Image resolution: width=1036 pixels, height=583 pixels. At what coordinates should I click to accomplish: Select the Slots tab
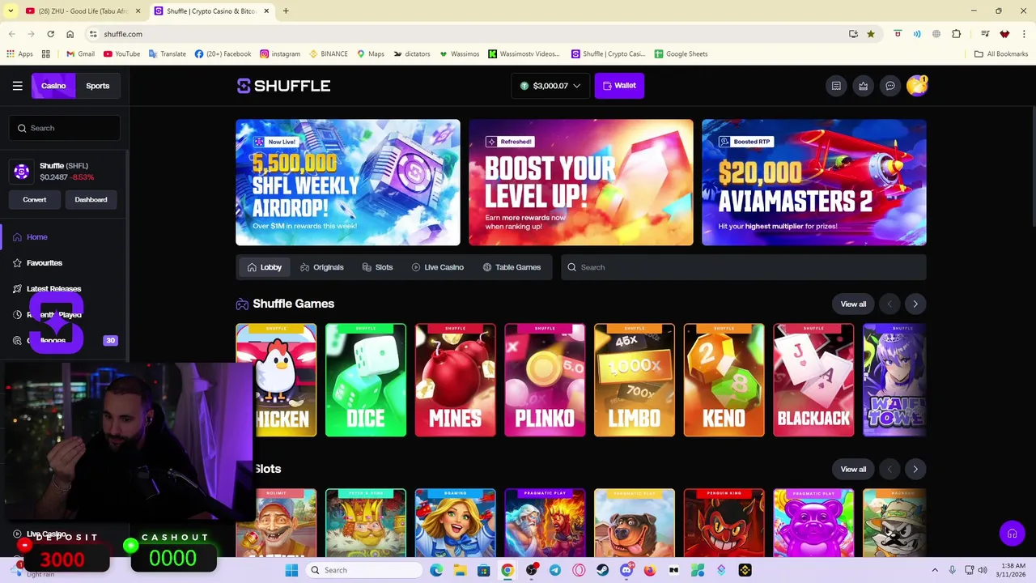coord(378,267)
